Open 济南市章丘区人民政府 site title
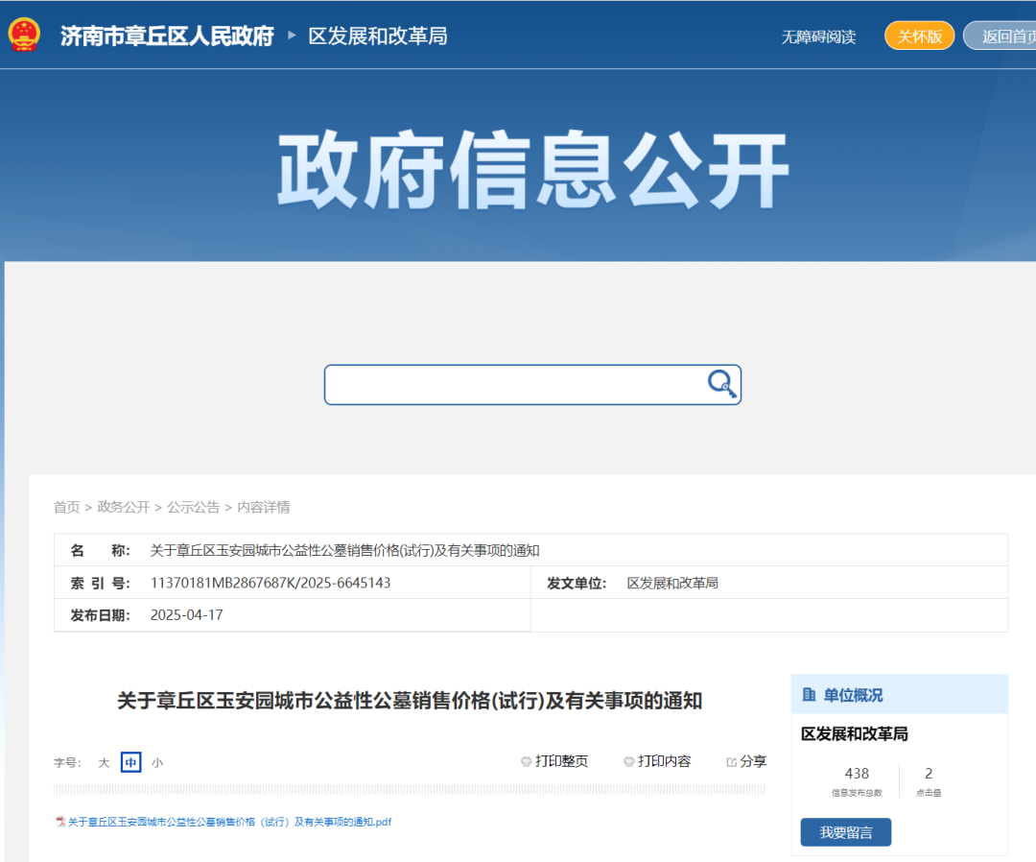This screenshot has height=862, width=1036. 167,36
